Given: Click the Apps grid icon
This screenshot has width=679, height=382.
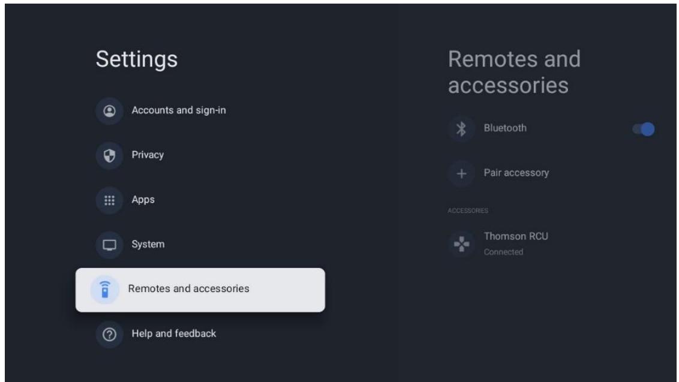Looking at the screenshot, I should click(110, 200).
